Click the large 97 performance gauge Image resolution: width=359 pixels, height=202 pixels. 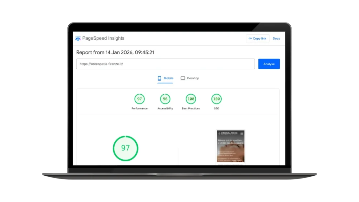click(x=126, y=148)
